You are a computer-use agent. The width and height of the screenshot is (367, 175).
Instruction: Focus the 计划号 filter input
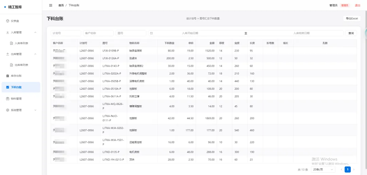[x=66, y=33]
